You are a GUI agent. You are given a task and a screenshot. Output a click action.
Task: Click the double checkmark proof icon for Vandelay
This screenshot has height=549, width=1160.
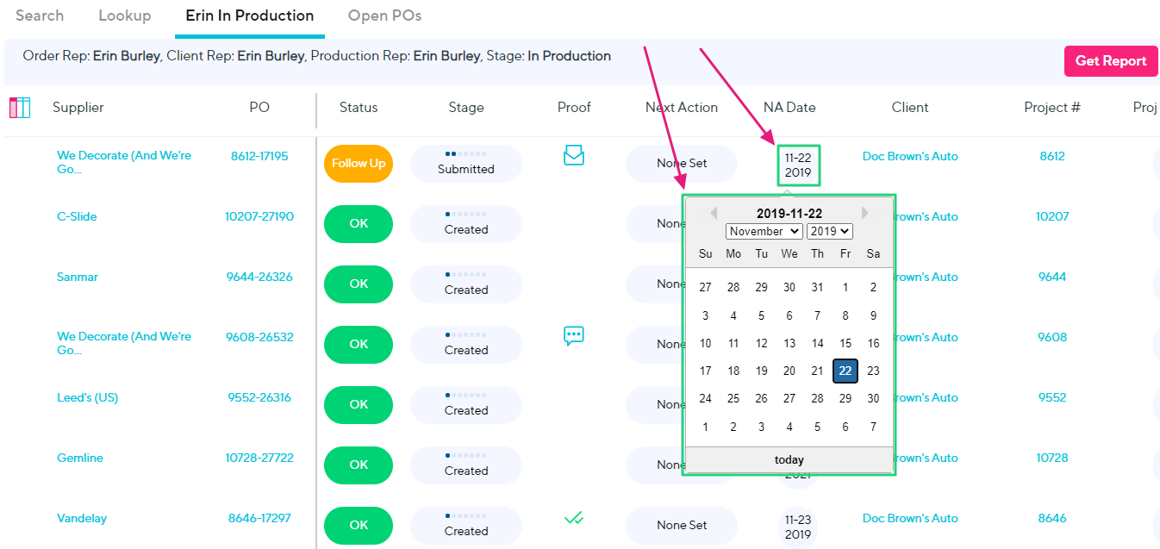[x=574, y=518]
